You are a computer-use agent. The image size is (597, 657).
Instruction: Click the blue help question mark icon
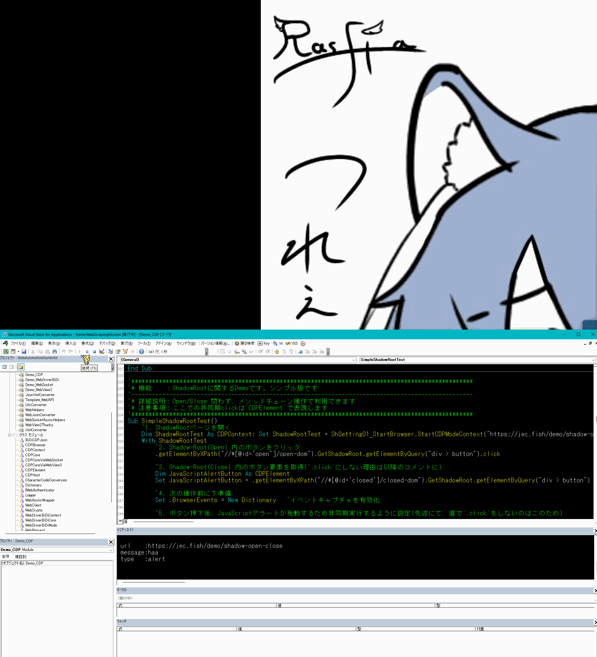coord(142,352)
